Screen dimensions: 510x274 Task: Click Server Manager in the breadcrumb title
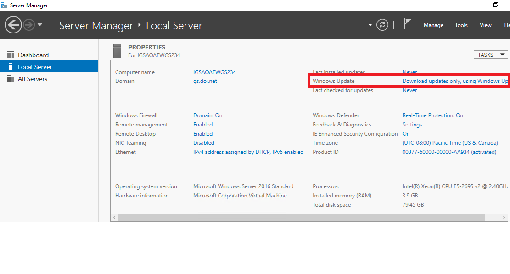click(96, 25)
